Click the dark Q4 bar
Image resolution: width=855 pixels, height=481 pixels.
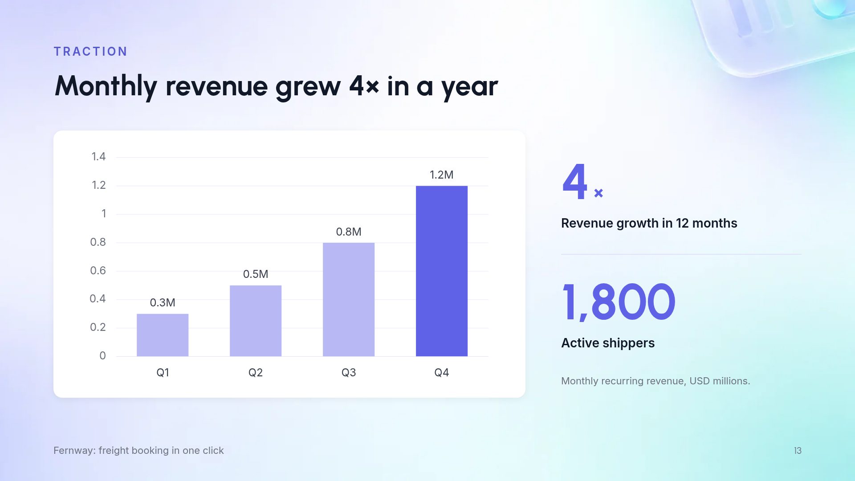coord(442,271)
